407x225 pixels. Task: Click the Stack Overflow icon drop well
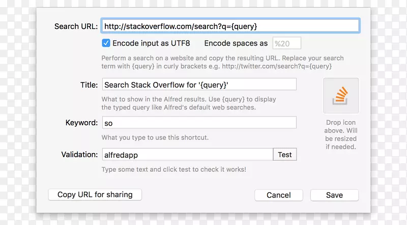pos(341,96)
